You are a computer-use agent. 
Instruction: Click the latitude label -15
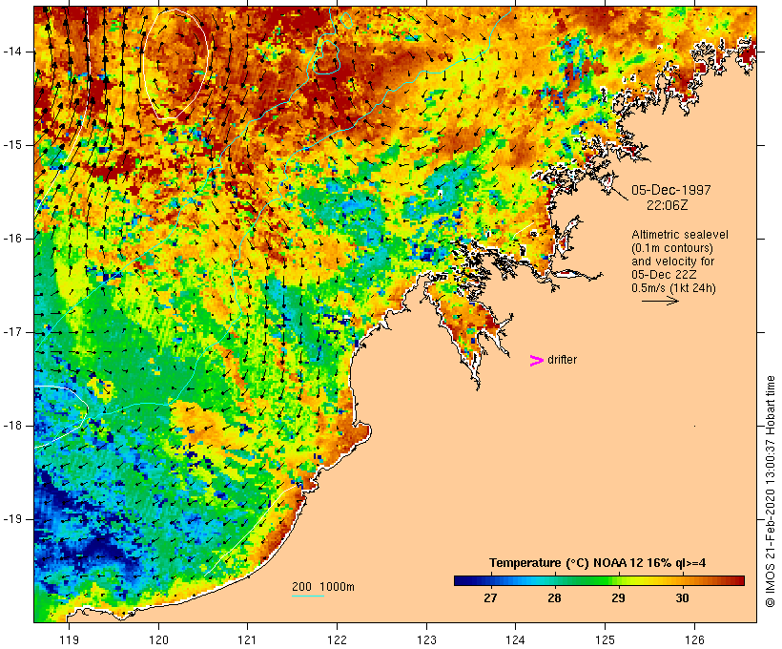point(11,145)
